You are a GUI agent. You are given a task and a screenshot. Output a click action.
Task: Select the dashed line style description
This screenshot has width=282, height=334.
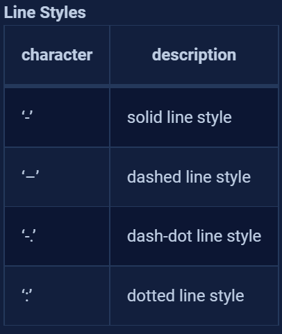tap(189, 177)
